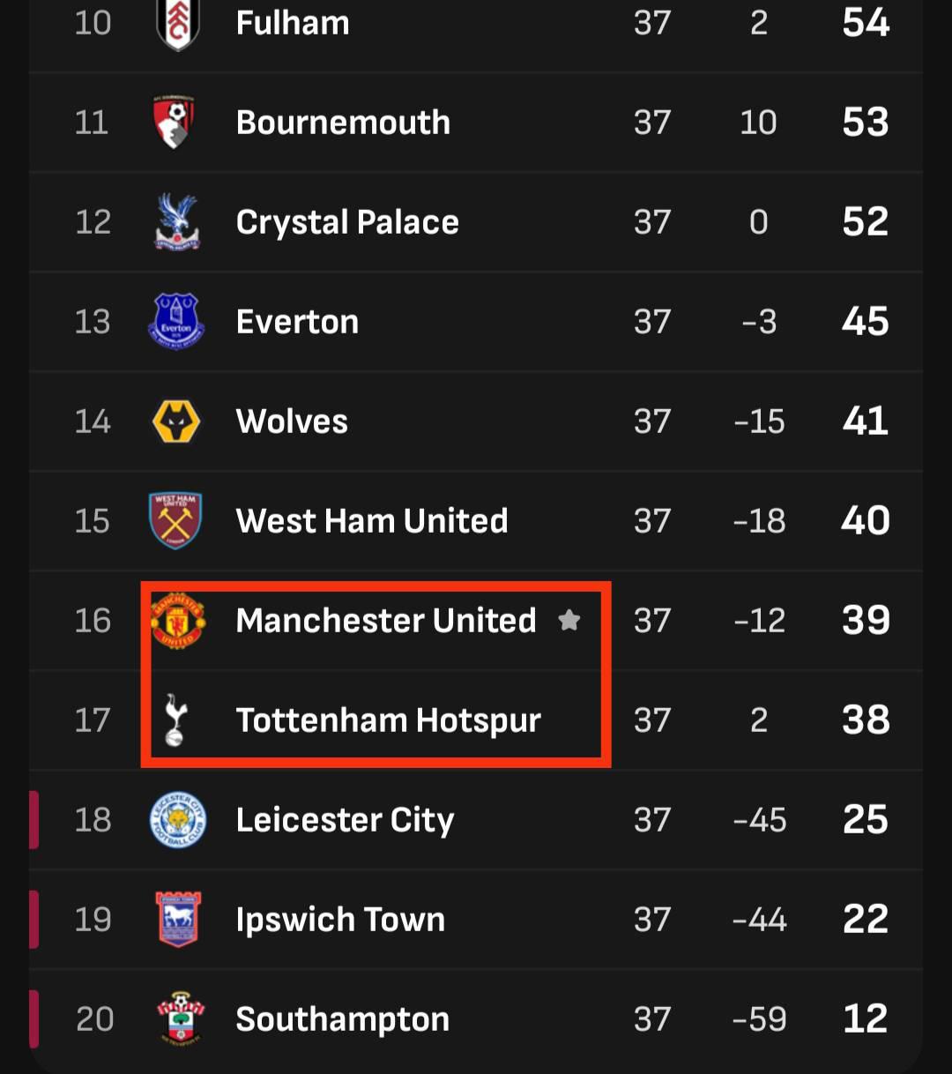Image resolution: width=952 pixels, height=1074 pixels.
Task: Tap Wolves' -15 goal difference
Action: pos(759,421)
